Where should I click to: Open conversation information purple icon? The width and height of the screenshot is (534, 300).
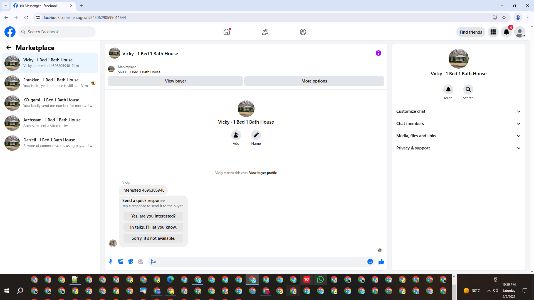click(x=379, y=53)
